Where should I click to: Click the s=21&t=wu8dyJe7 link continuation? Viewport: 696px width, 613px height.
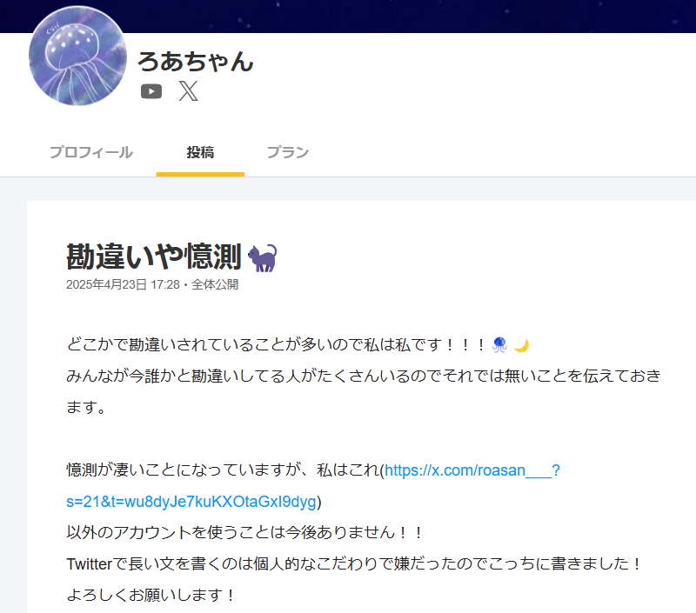pos(191,502)
